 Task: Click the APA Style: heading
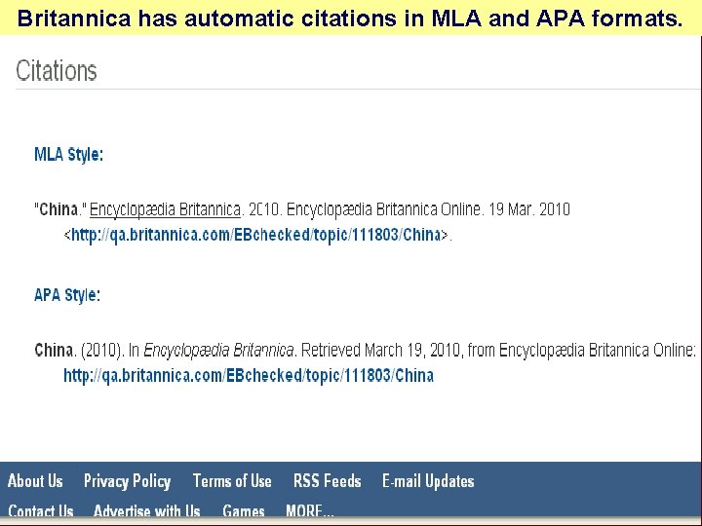click(67, 295)
